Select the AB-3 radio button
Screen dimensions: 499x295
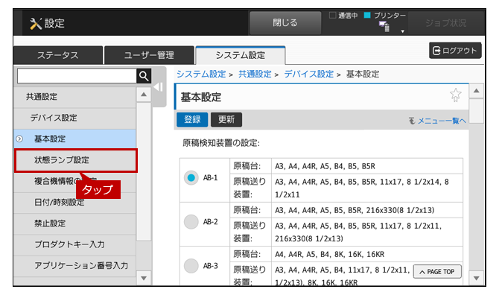coord(191,266)
